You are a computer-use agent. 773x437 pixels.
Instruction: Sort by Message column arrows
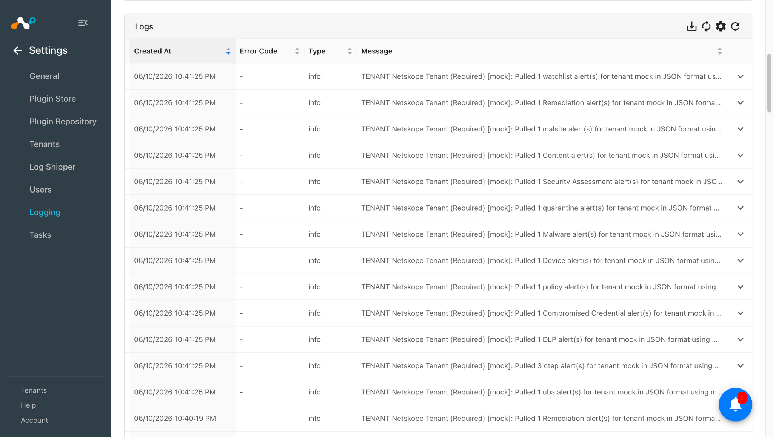[720, 51]
